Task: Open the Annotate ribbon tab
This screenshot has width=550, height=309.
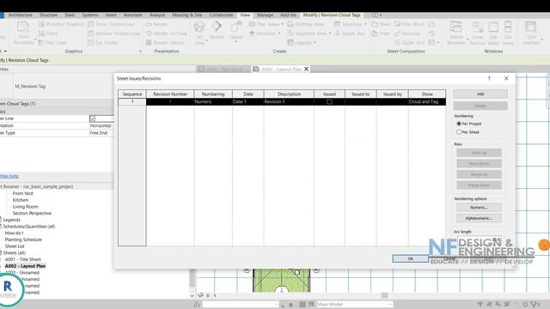Action: (x=132, y=15)
